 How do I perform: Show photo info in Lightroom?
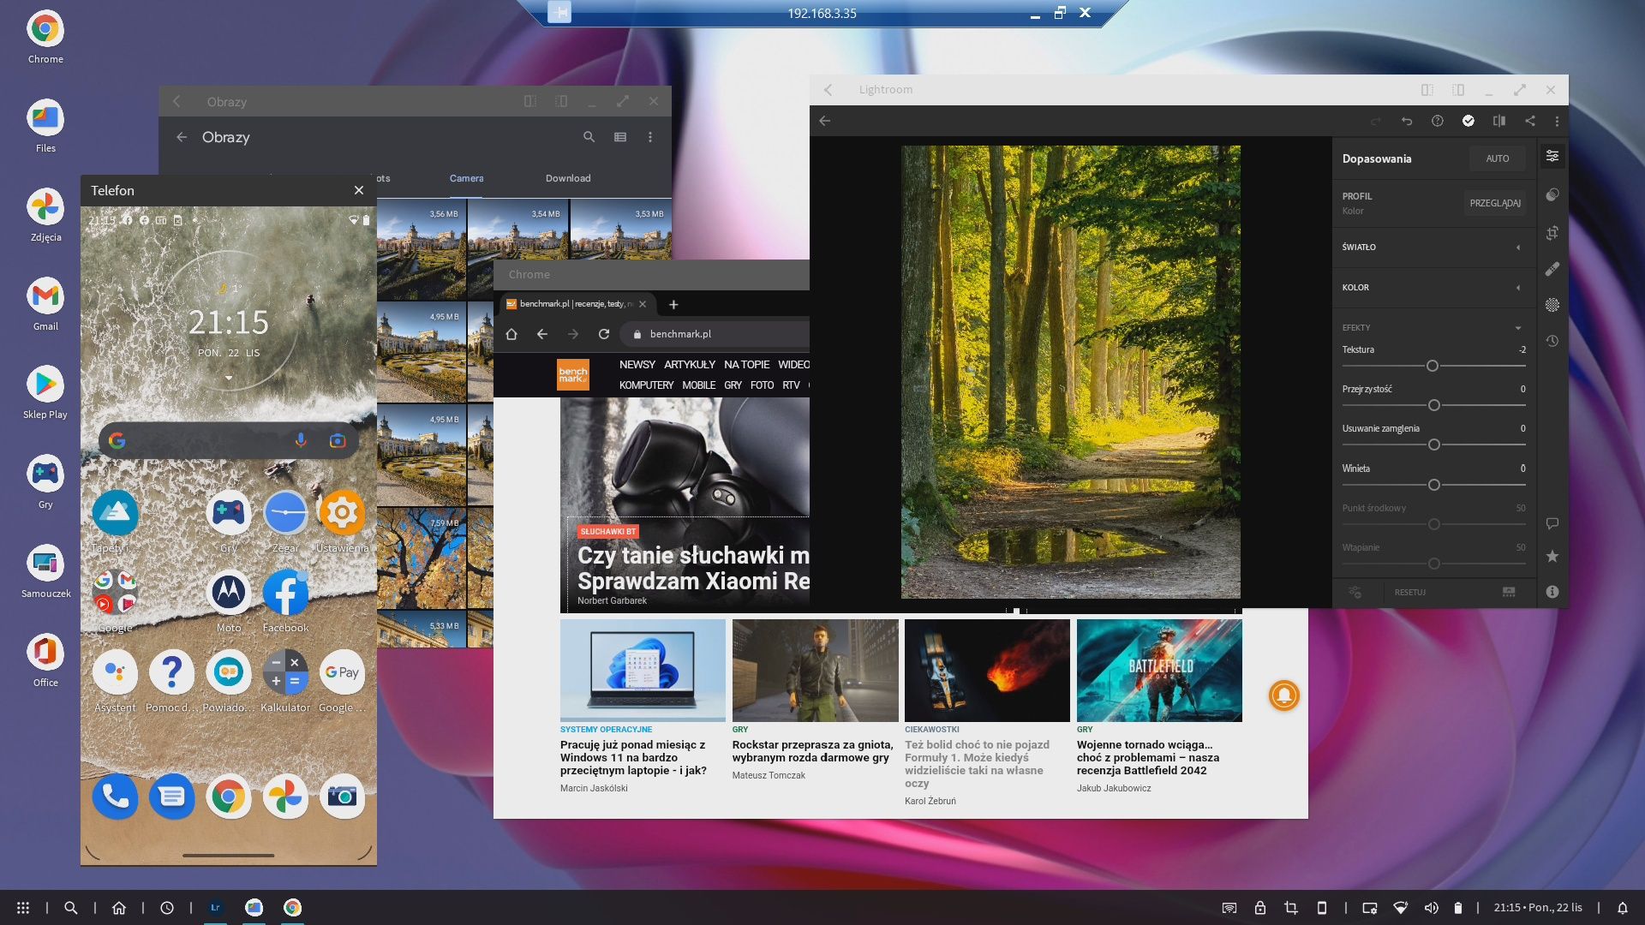pyautogui.click(x=1552, y=592)
